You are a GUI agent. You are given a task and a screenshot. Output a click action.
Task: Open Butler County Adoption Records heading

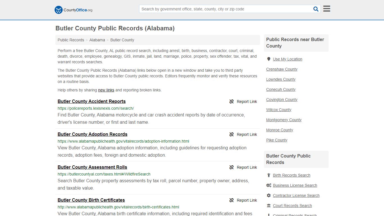point(92,134)
